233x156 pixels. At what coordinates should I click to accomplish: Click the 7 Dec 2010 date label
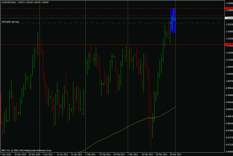[6, 155]
